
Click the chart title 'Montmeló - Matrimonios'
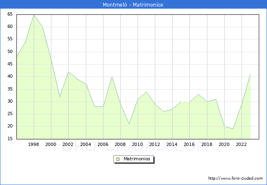click(x=133, y=5)
